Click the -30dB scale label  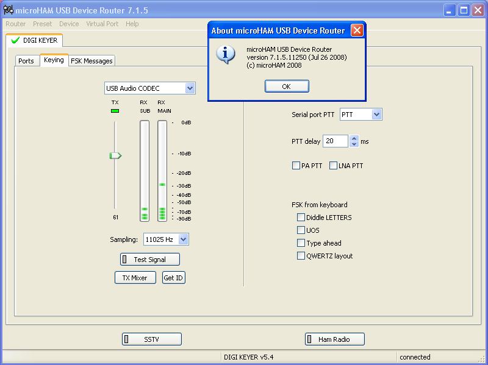184,186
